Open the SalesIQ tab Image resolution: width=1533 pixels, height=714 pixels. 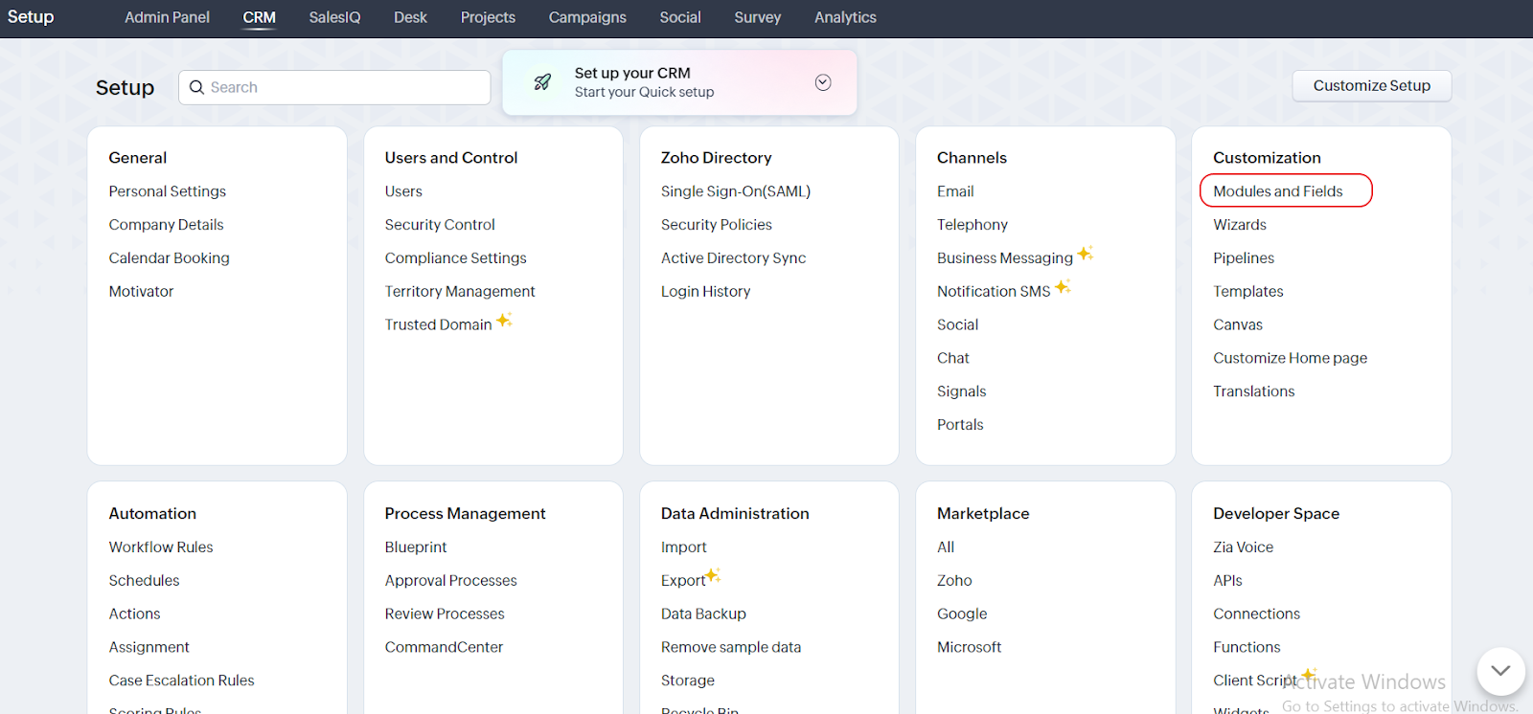[x=334, y=17]
